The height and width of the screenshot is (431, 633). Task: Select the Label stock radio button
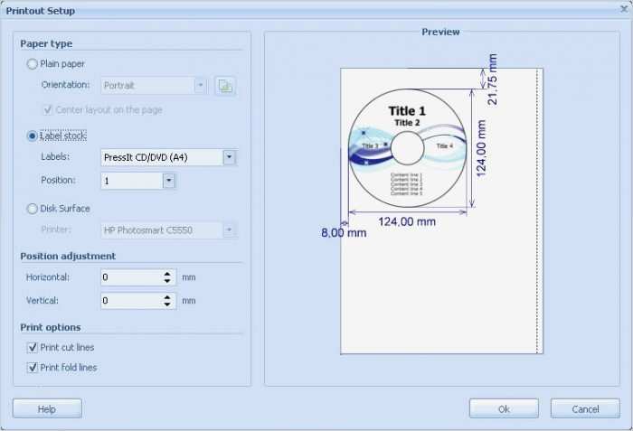pos(32,136)
